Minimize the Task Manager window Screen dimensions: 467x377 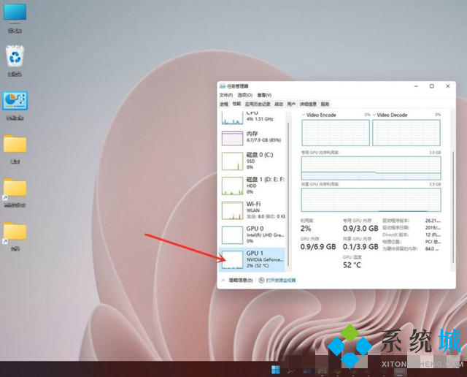click(416, 86)
